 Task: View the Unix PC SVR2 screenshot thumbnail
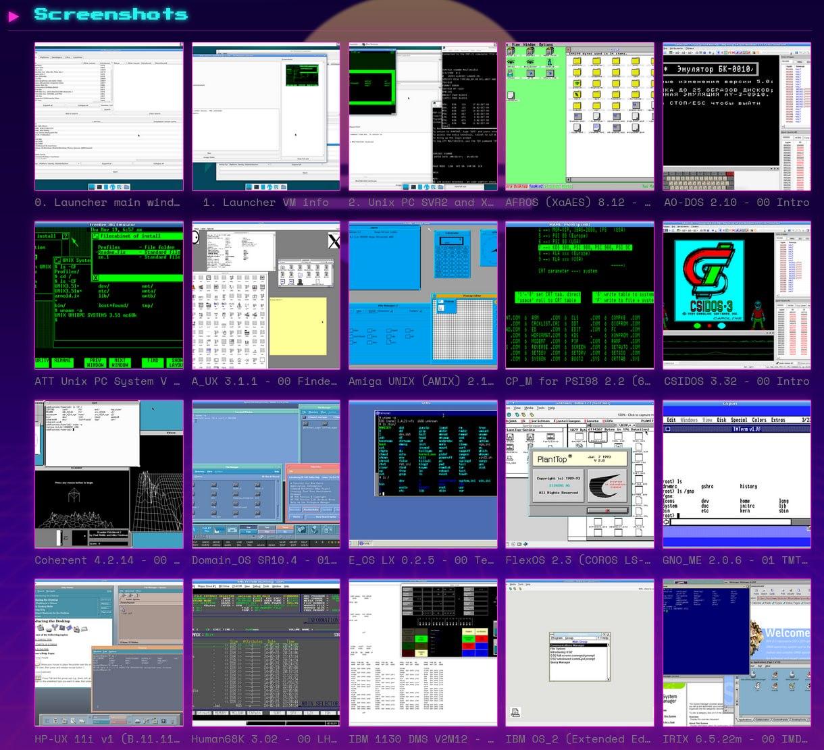423,117
